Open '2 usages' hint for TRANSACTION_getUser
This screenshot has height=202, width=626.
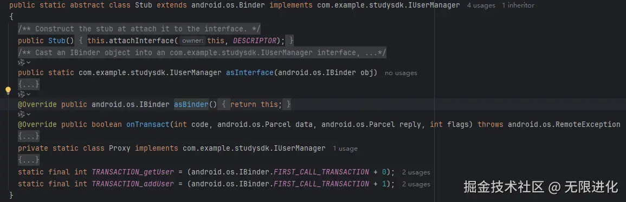pos(416,173)
